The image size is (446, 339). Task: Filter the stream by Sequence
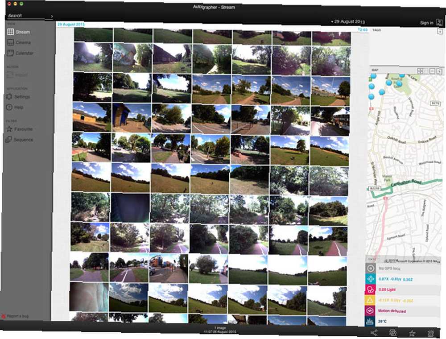tap(19, 140)
